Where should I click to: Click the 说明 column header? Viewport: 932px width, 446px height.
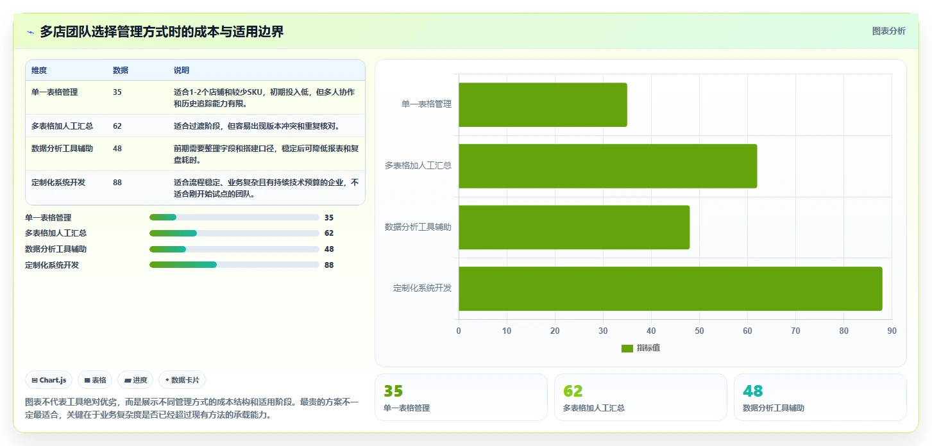coord(182,70)
